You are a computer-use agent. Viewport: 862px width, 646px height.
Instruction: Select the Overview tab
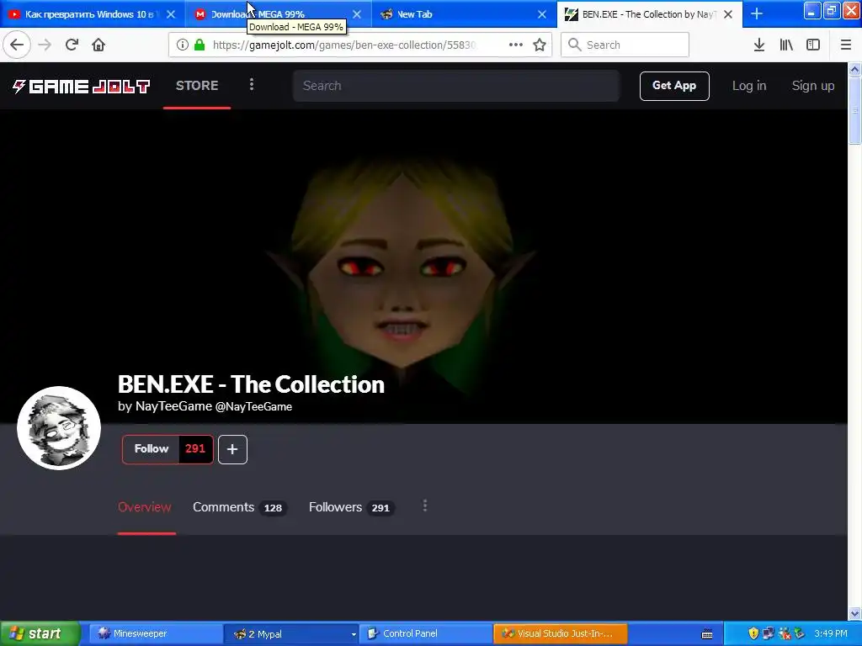click(145, 507)
